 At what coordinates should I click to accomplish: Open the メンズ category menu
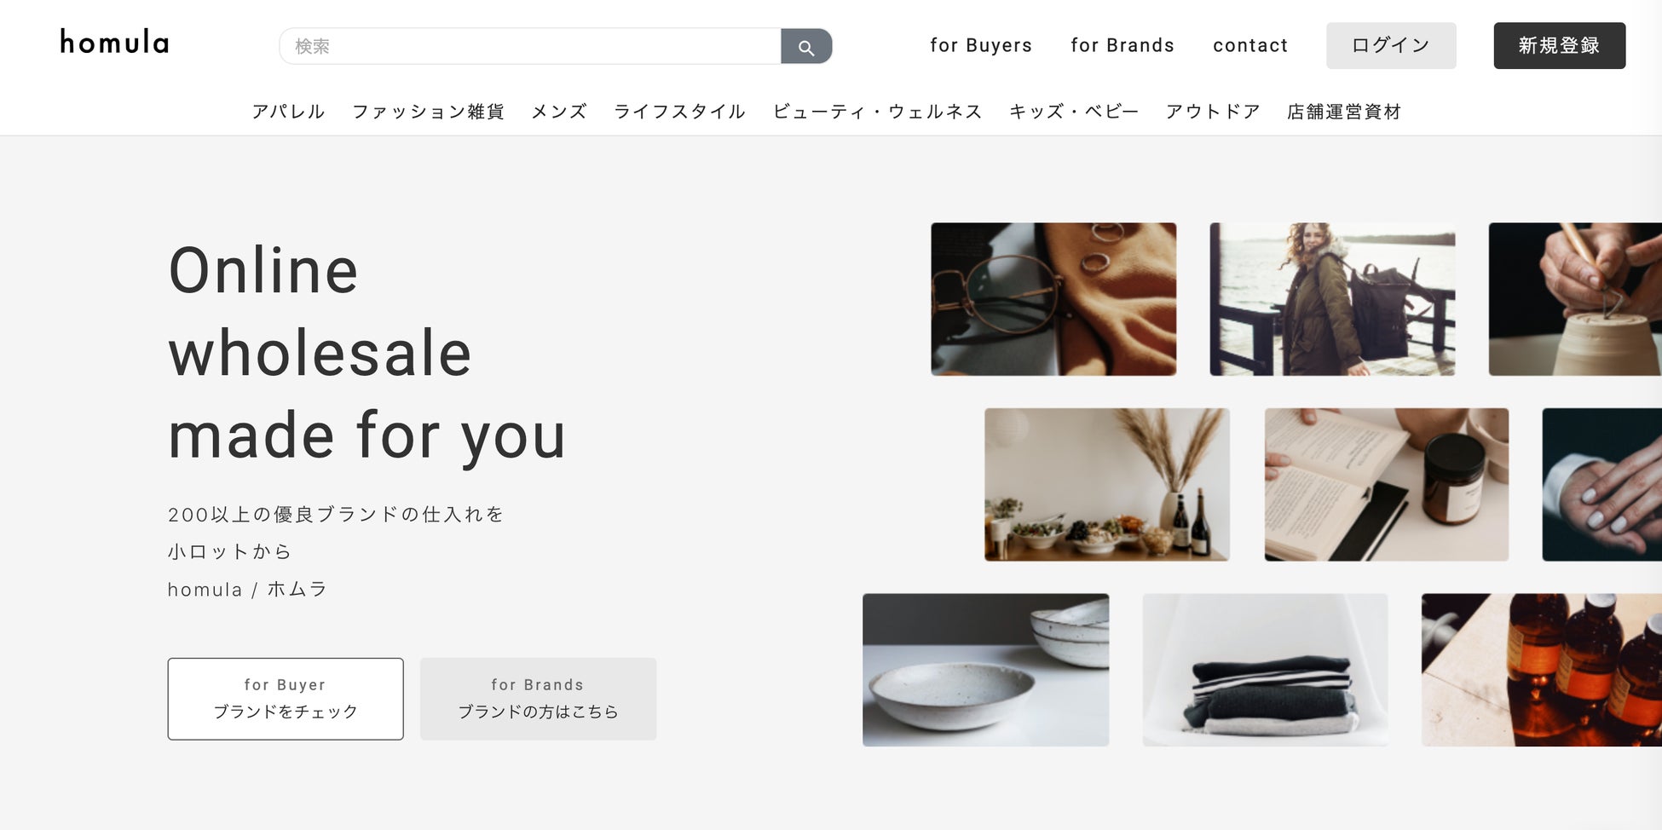coord(559,112)
